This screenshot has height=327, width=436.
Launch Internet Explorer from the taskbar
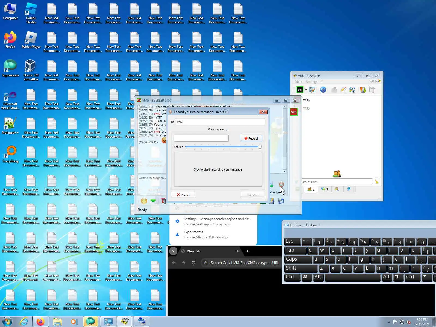pos(24,322)
